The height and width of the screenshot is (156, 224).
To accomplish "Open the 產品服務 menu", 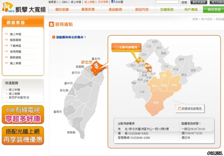I will point(115,9).
